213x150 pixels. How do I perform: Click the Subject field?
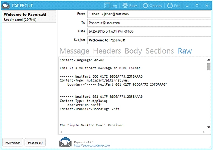pos(149,40)
